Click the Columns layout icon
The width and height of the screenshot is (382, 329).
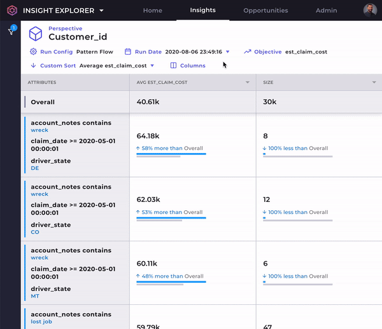pyautogui.click(x=173, y=65)
